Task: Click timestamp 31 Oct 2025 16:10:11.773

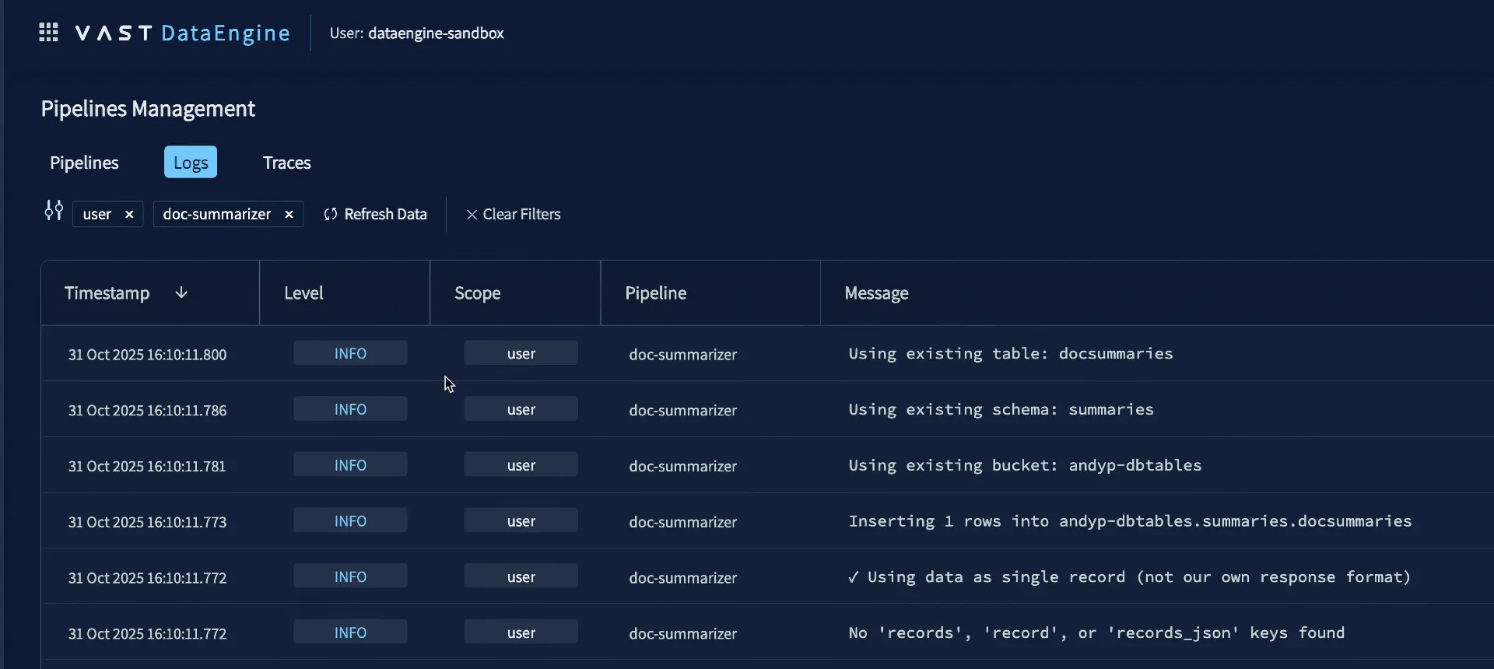Action: [x=147, y=522]
